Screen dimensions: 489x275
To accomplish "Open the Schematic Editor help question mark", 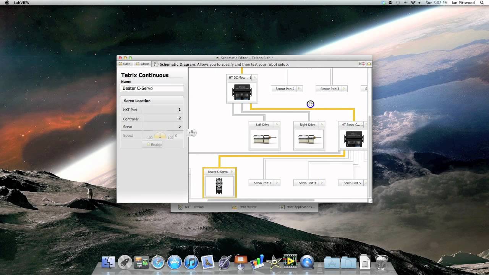I will [x=155, y=64].
